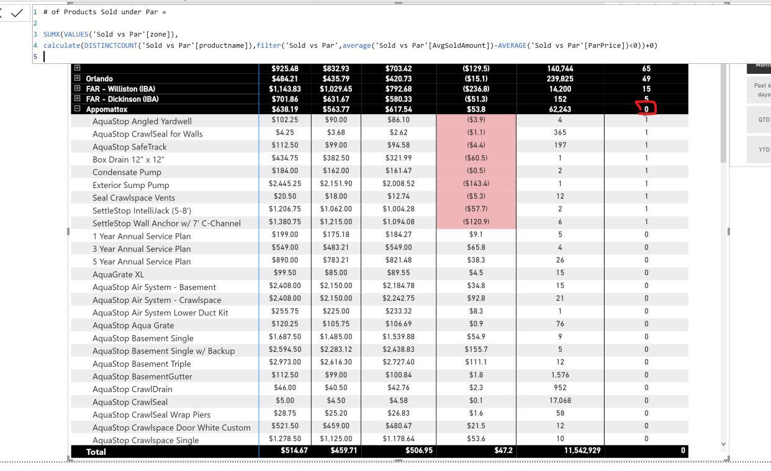
Task: Select AquaStop Air System Lower Duct Kit row
Action: tap(160, 312)
